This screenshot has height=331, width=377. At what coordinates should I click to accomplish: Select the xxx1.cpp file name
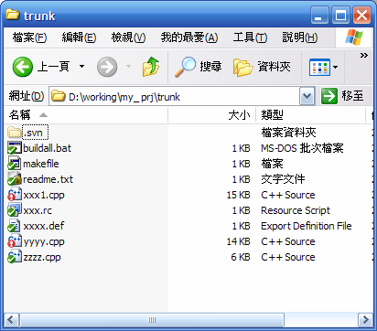pyautogui.click(x=44, y=195)
